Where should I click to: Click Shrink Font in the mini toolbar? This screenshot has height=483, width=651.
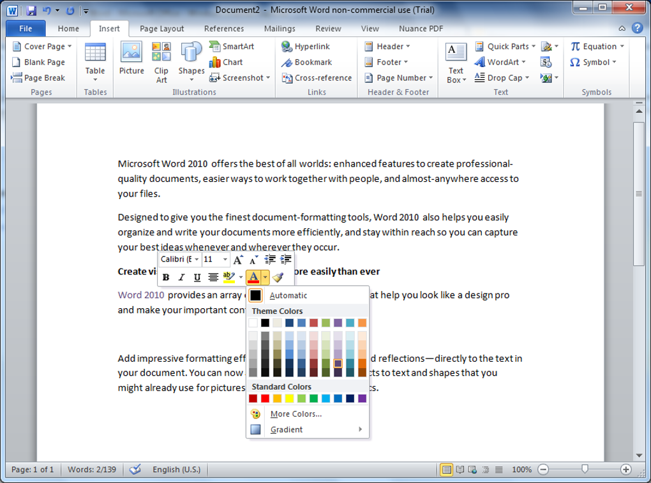(253, 260)
